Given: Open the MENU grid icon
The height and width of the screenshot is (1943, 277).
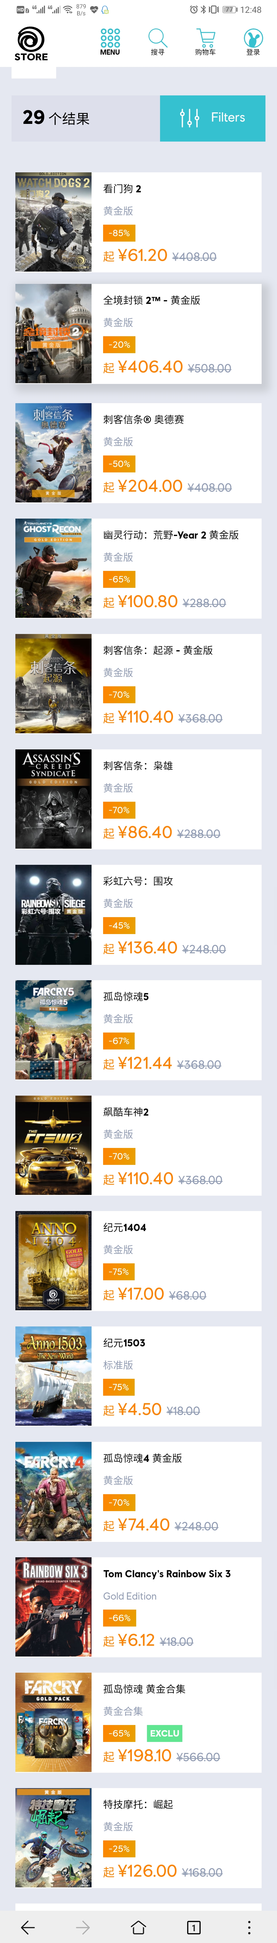Looking at the screenshot, I should (110, 42).
